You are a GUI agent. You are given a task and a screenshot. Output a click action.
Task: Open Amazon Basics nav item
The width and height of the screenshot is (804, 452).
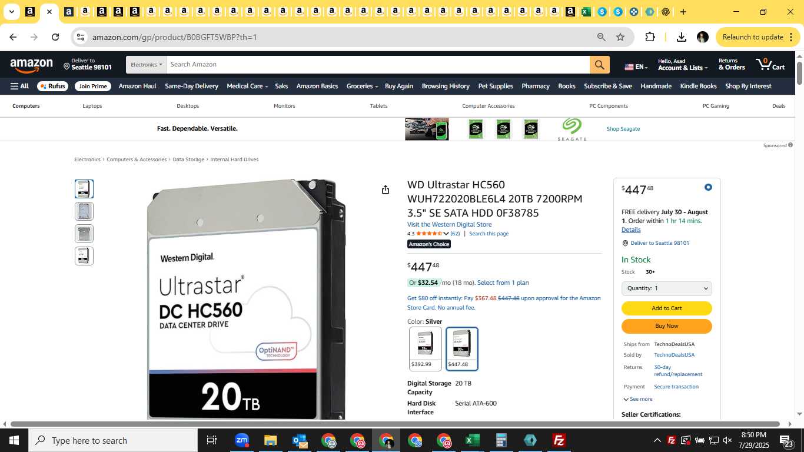(x=317, y=86)
